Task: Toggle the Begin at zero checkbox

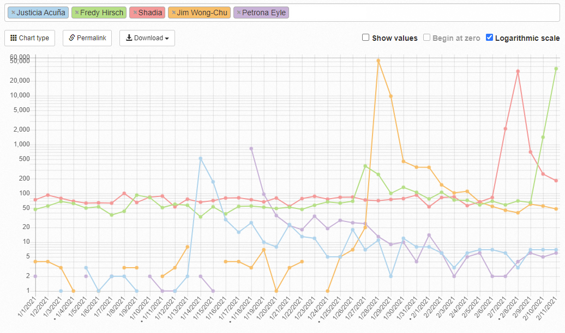Action: [427, 38]
